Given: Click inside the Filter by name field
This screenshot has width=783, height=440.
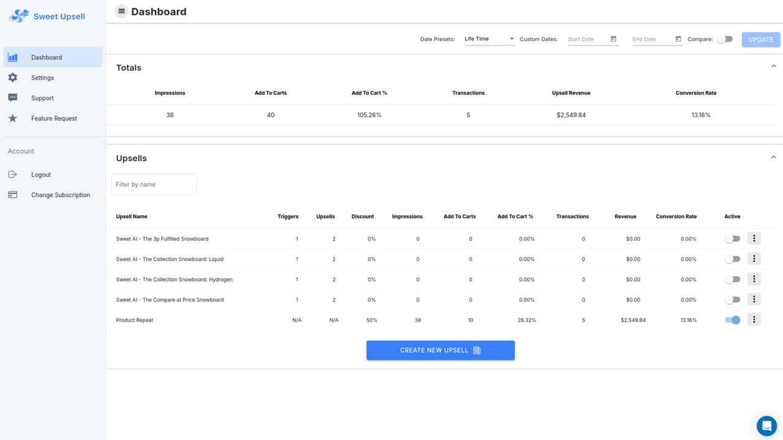Looking at the screenshot, I should coord(154,184).
